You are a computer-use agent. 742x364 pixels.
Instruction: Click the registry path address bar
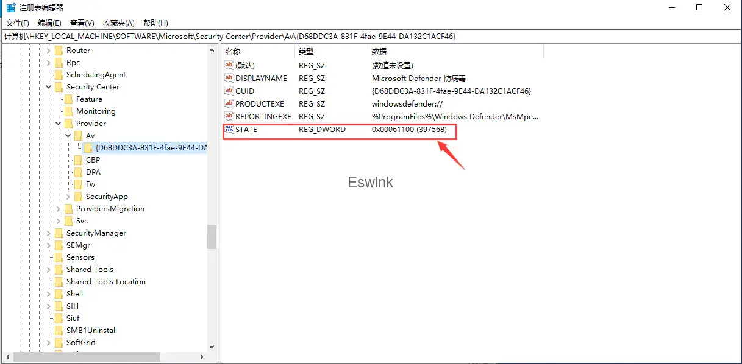click(371, 36)
